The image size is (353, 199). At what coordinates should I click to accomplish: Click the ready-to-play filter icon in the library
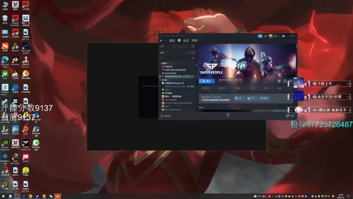[193, 53]
